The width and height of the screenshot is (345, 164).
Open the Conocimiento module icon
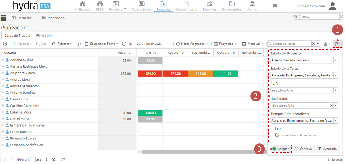tap(187, 4)
